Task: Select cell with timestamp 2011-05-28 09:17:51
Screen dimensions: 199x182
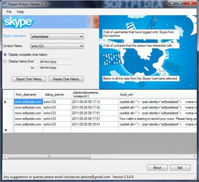Action: (94, 113)
